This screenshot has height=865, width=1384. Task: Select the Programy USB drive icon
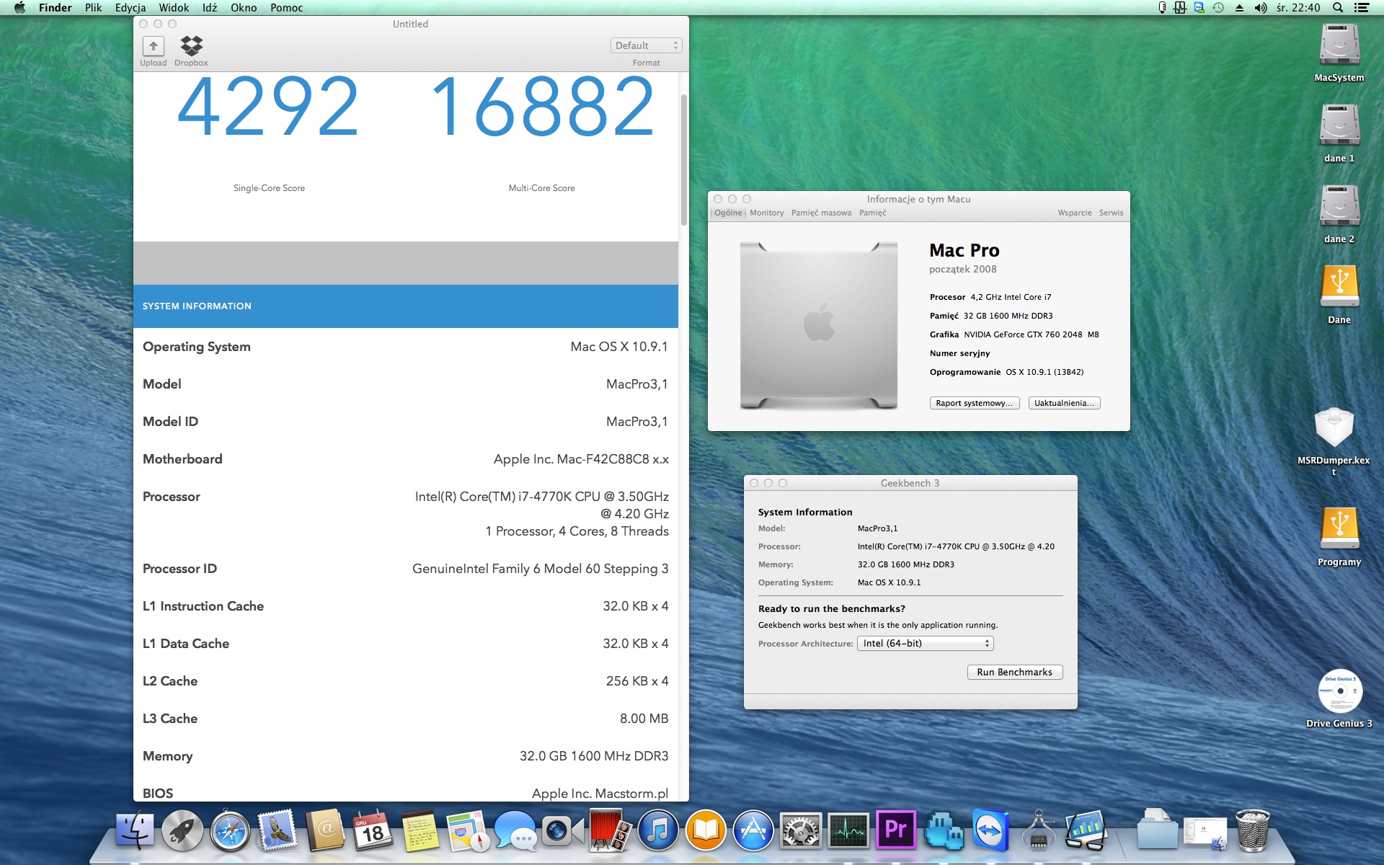pos(1339,530)
